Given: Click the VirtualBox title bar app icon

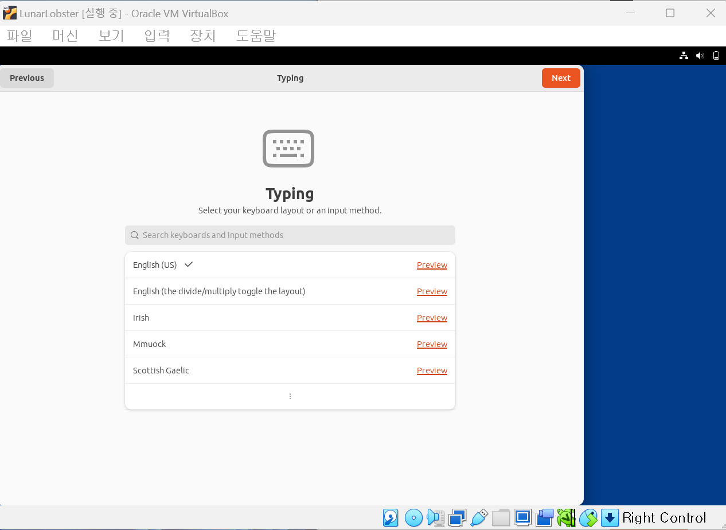Looking at the screenshot, I should click(10, 13).
